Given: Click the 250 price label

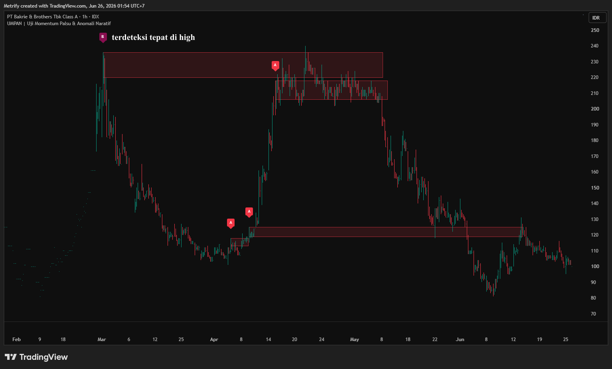Looking at the screenshot, I should [x=595, y=30].
